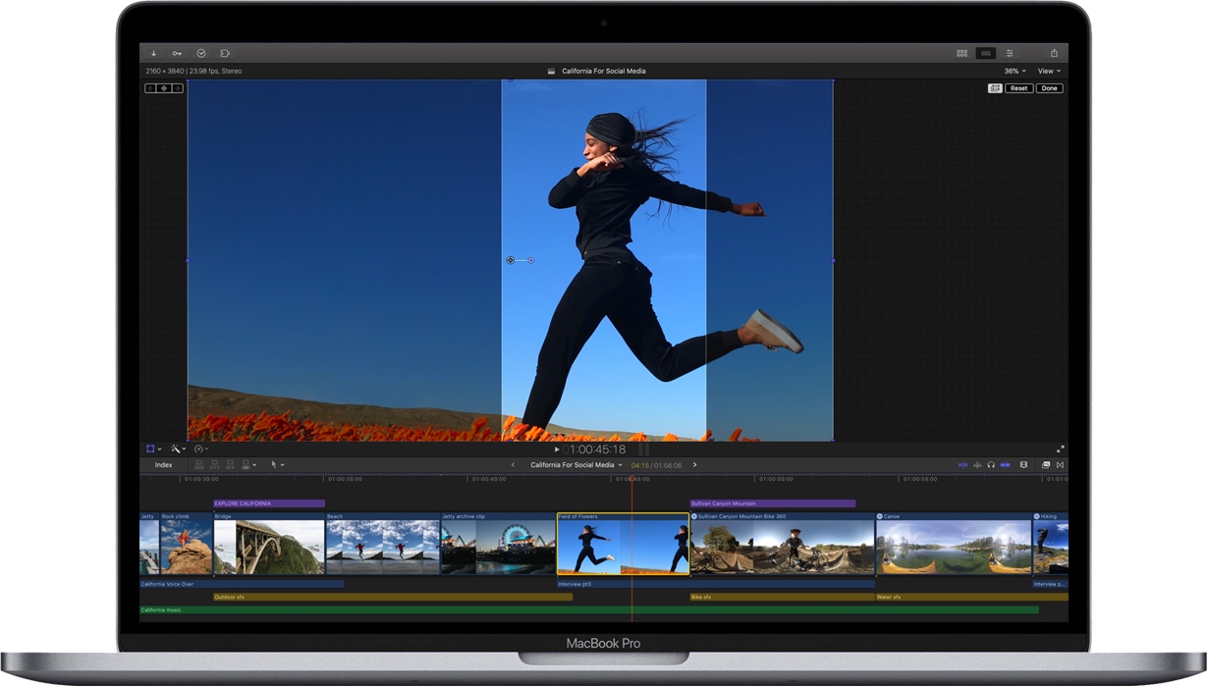
Task: Open the View menu above the viewer
Action: [1048, 71]
